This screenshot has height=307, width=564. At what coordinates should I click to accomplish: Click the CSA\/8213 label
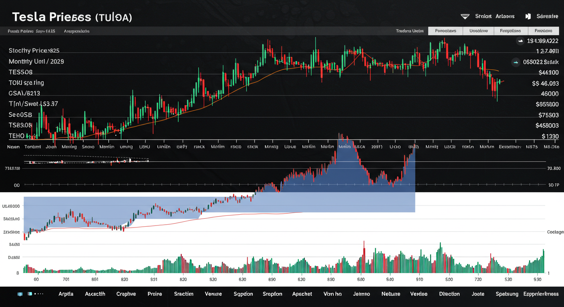pyautogui.click(x=24, y=94)
